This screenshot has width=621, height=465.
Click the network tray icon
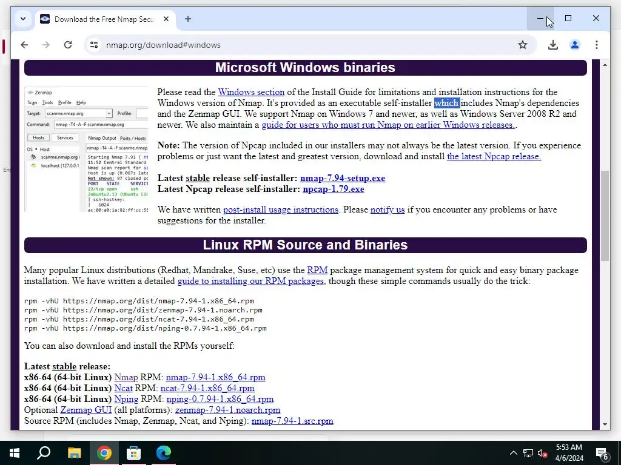pyautogui.click(x=528, y=453)
